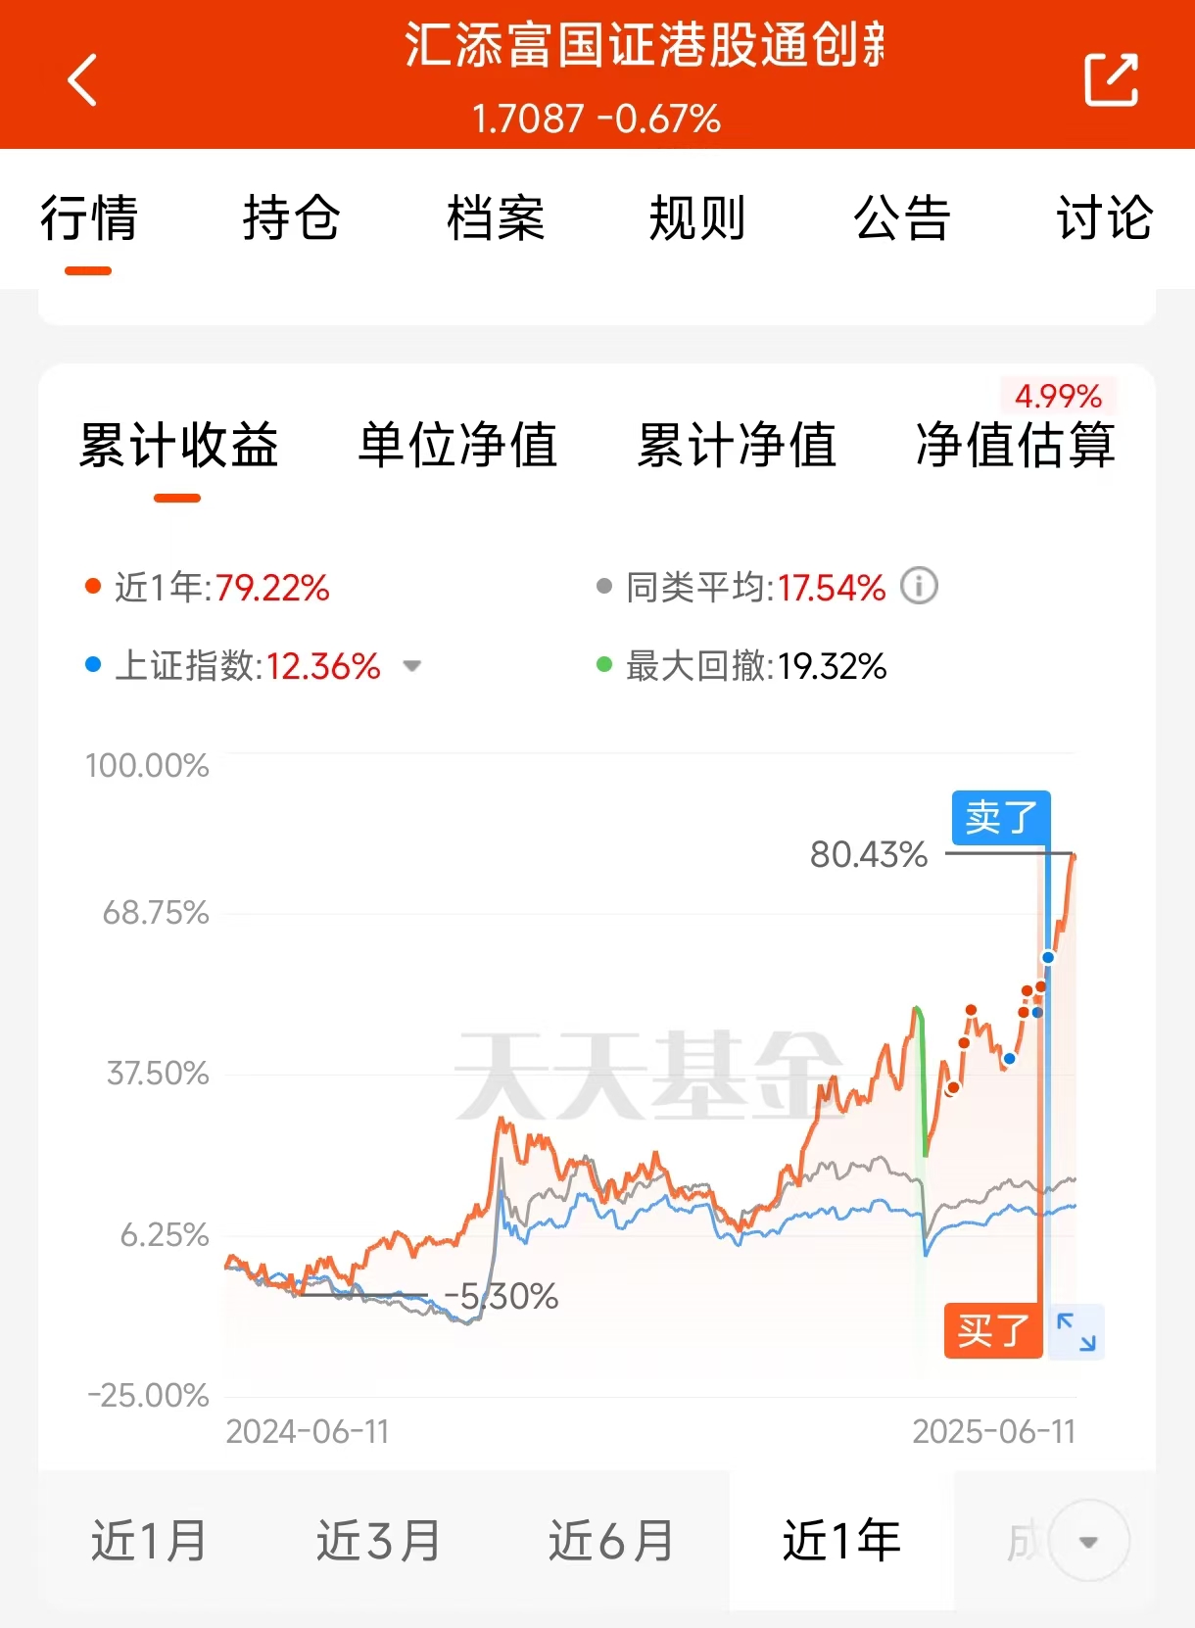Image resolution: width=1195 pixels, height=1628 pixels.
Task: Expand chart with fullscreen arrows icon
Action: tap(1076, 1332)
